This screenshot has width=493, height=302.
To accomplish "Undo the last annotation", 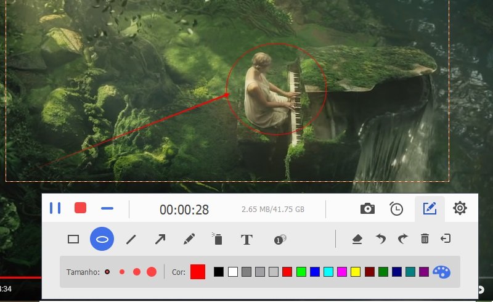I will 381,239.
